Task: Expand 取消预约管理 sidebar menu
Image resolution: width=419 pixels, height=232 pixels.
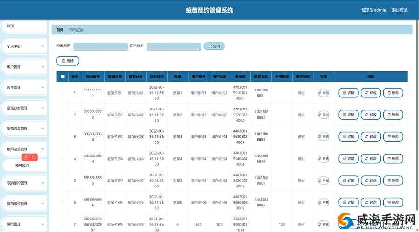Action: coord(24,183)
